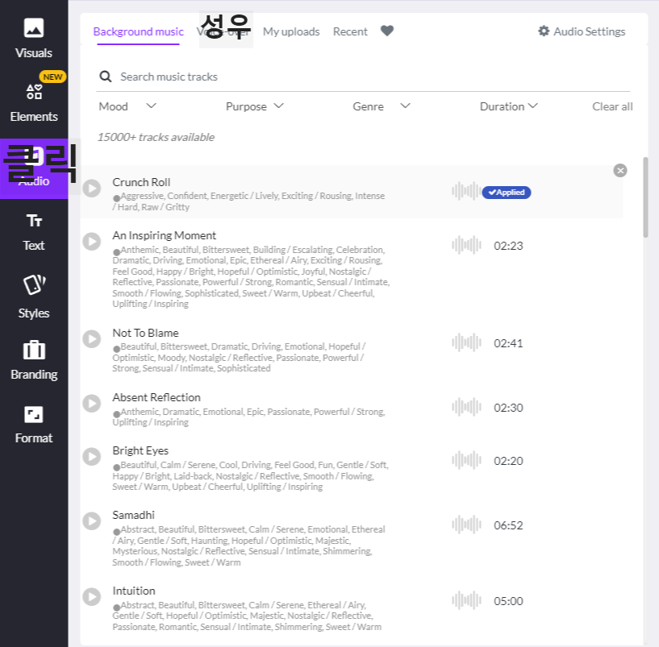
Task: Play the Intuition track
Action: click(x=92, y=596)
